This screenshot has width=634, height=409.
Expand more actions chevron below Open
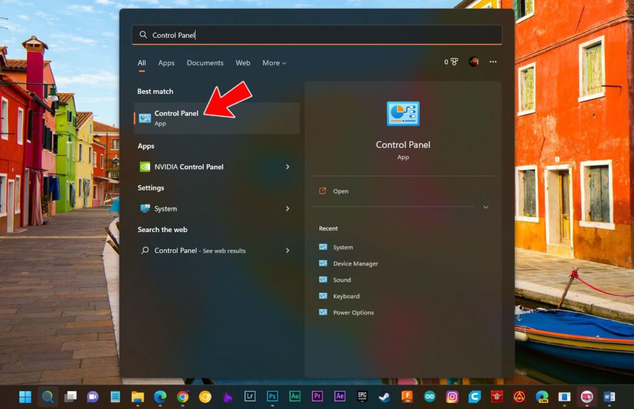point(486,207)
